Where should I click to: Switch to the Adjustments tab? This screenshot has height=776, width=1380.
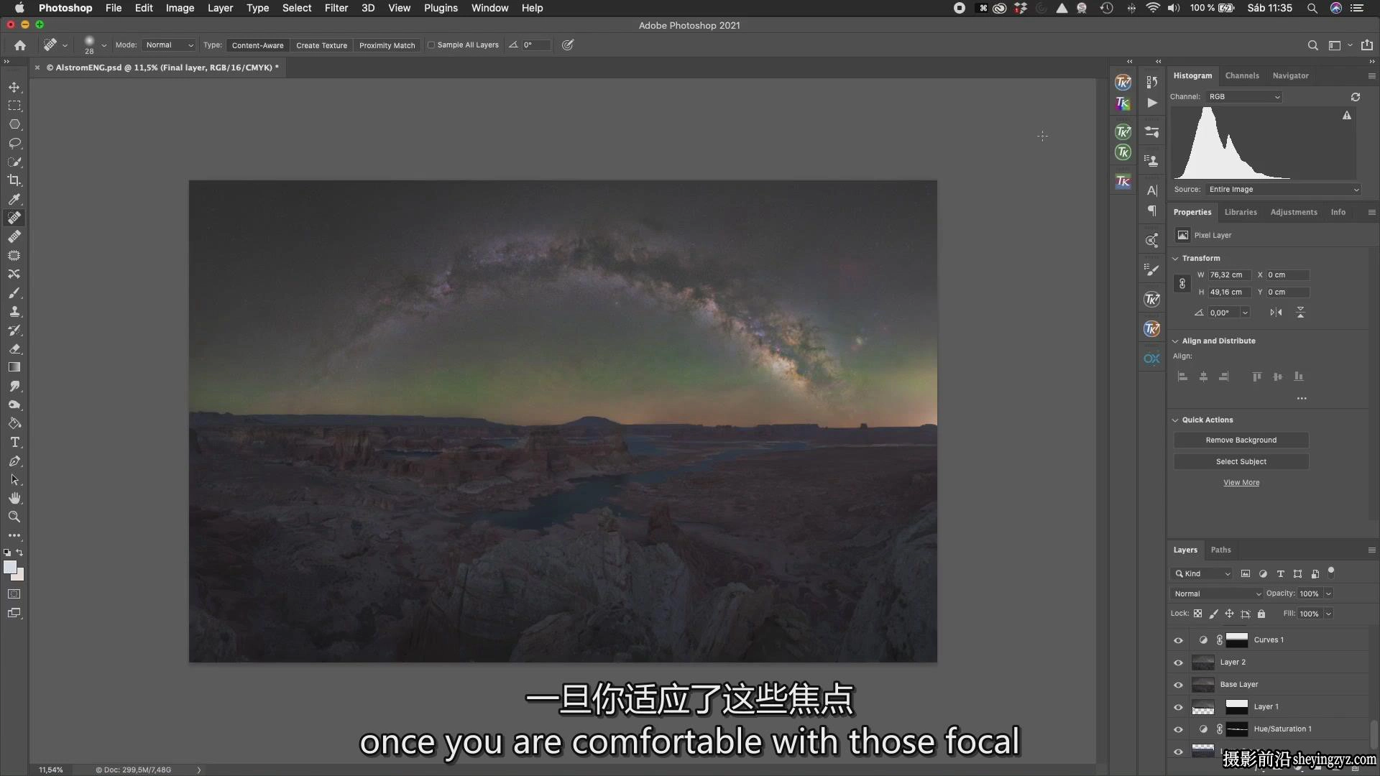(1294, 212)
